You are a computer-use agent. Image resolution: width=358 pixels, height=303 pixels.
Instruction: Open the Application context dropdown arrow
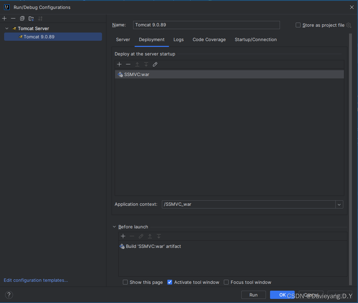pyautogui.click(x=339, y=205)
